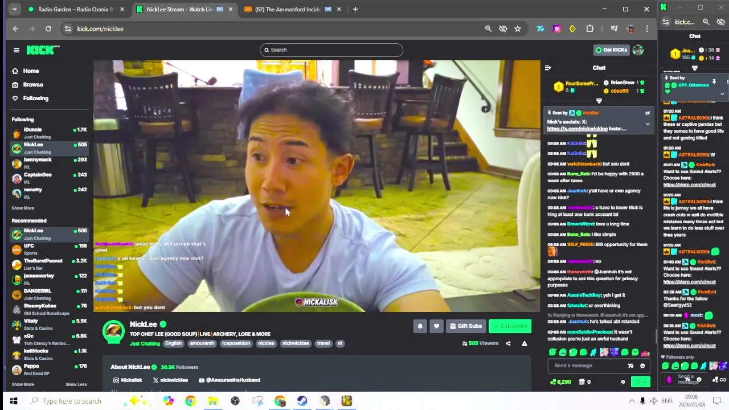The image size is (729, 410).
Task: Go to Home in the sidebar
Action: click(31, 71)
